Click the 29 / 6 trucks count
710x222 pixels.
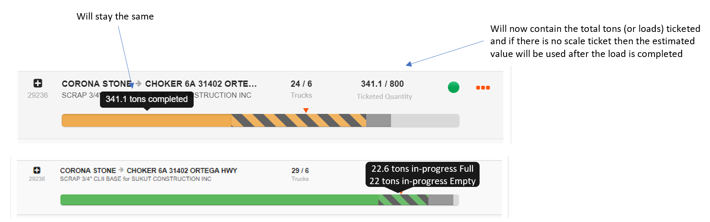click(300, 170)
